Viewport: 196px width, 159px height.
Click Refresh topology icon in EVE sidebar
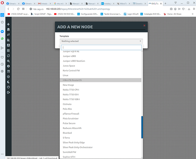[8, 56]
